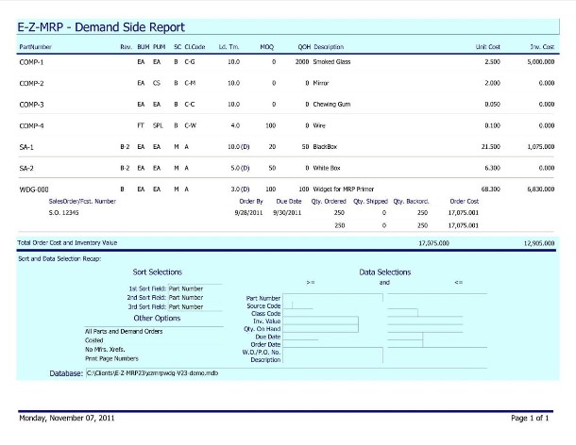Image resolution: width=576 pixels, height=445 pixels.
Task: Click the Description column header
Action: click(329, 45)
